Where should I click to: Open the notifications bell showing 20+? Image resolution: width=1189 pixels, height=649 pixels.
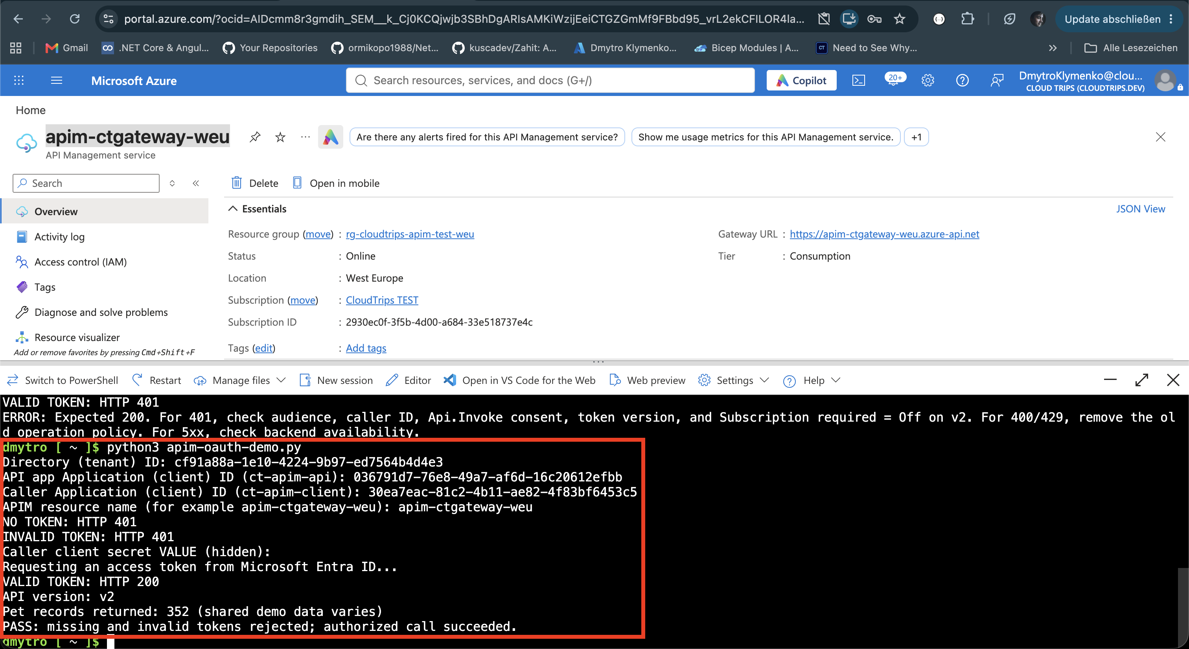tap(894, 79)
